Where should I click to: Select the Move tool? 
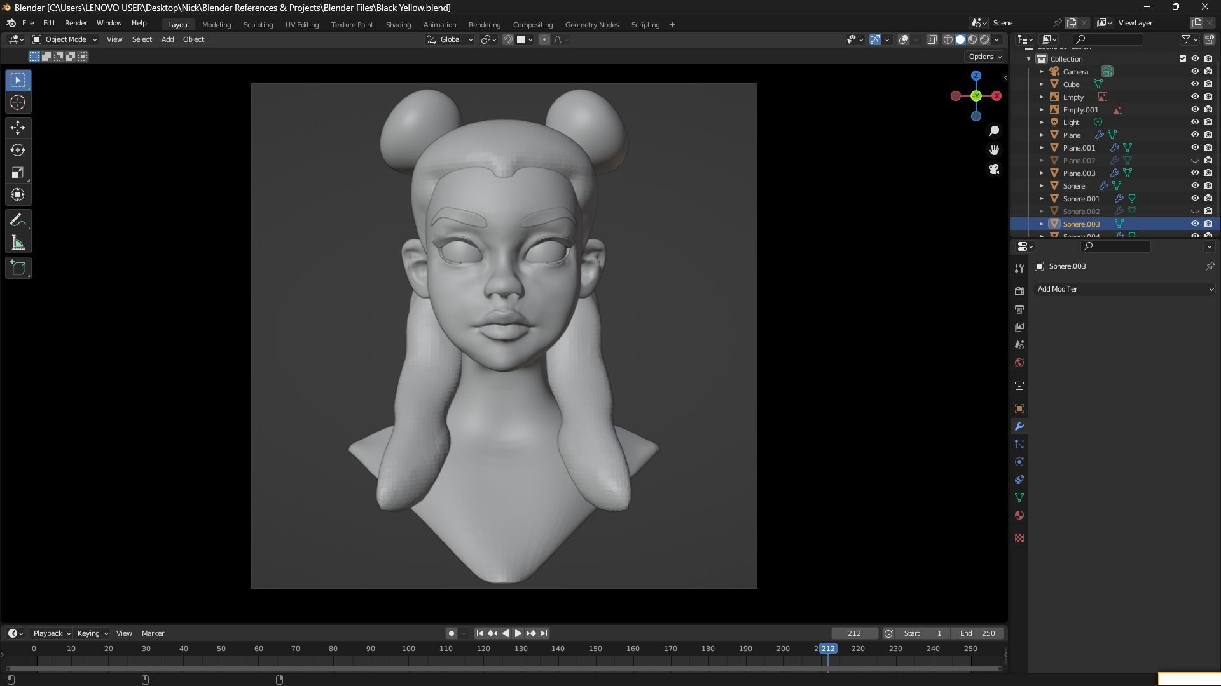[x=18, y=128]
